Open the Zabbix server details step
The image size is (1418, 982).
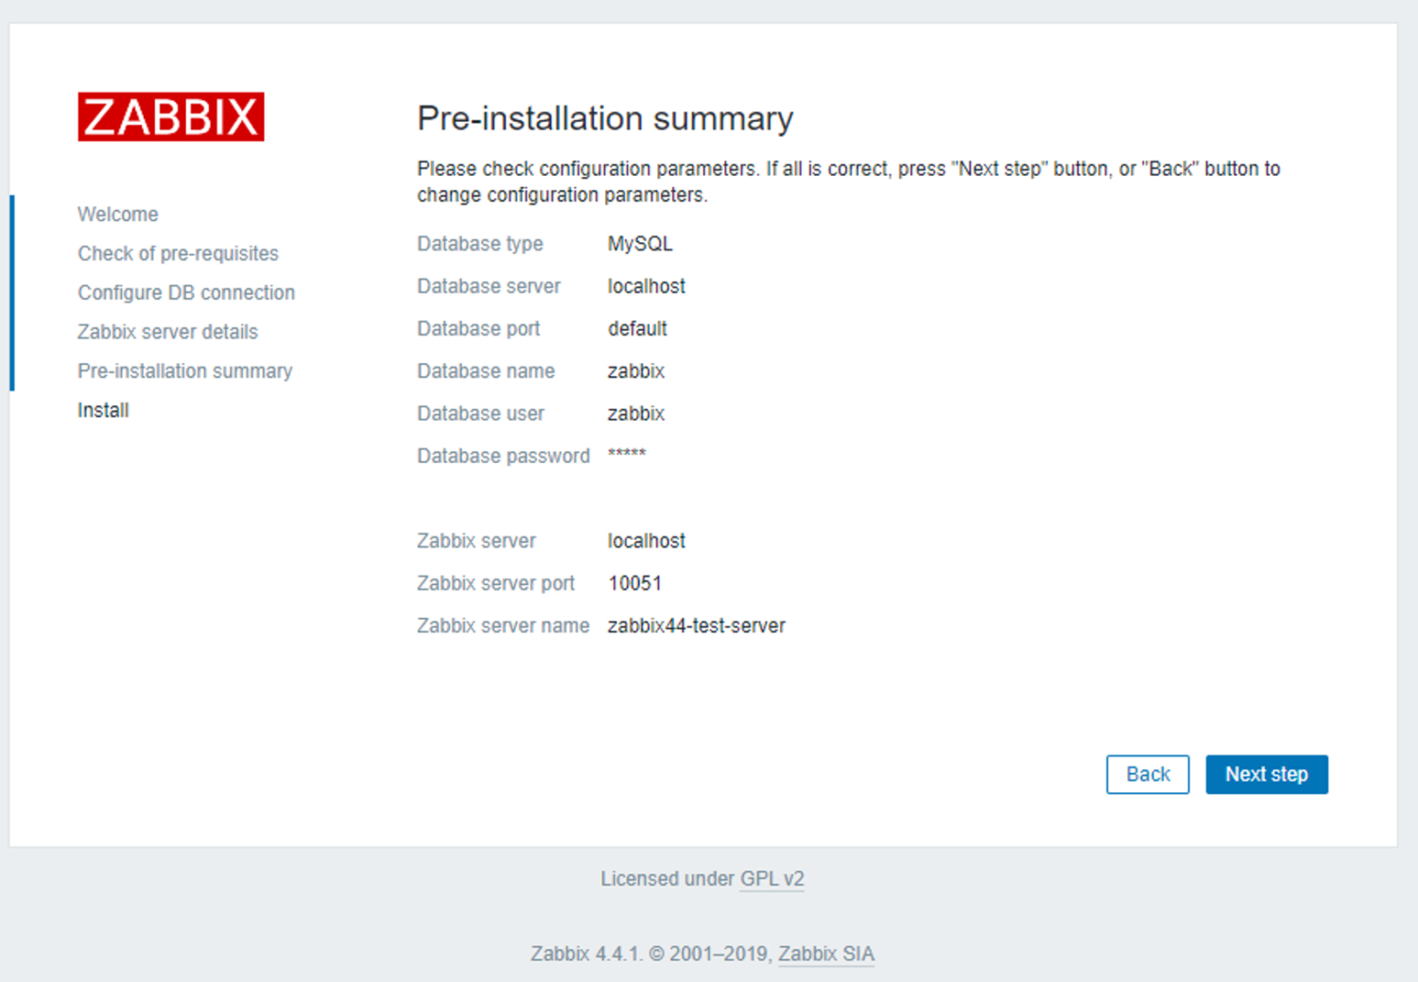click(167, 332)
